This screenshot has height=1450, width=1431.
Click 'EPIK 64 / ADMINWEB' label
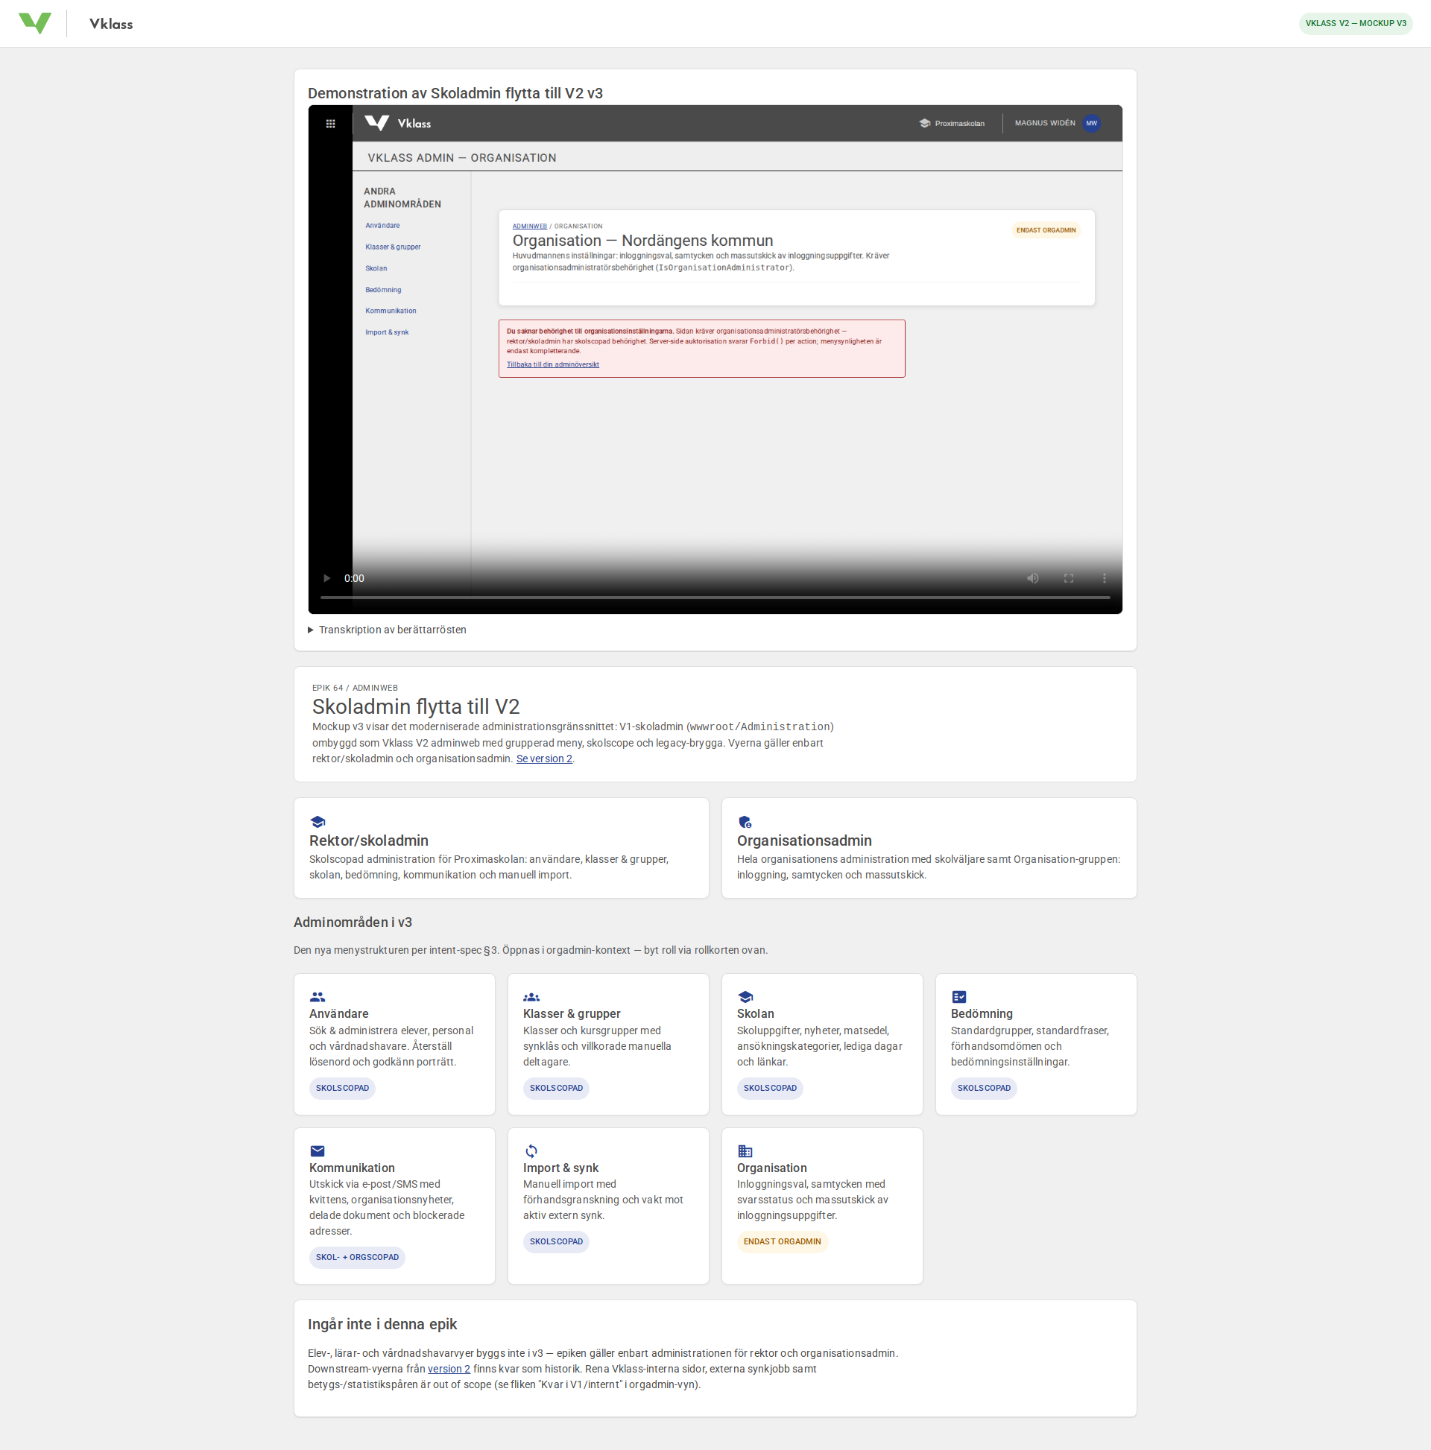(x=355, y=688)
